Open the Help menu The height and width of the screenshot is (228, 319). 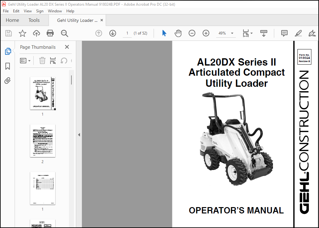(x=70, y=11)
